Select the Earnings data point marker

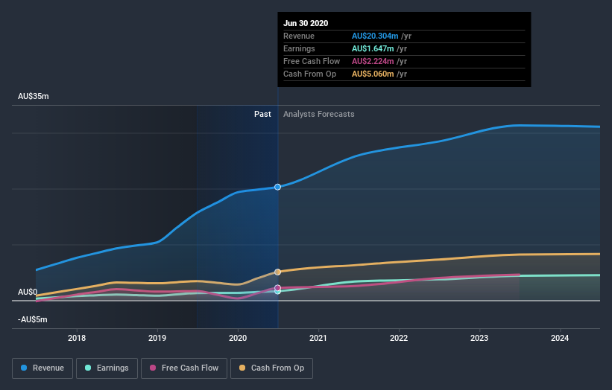(277, 292)
